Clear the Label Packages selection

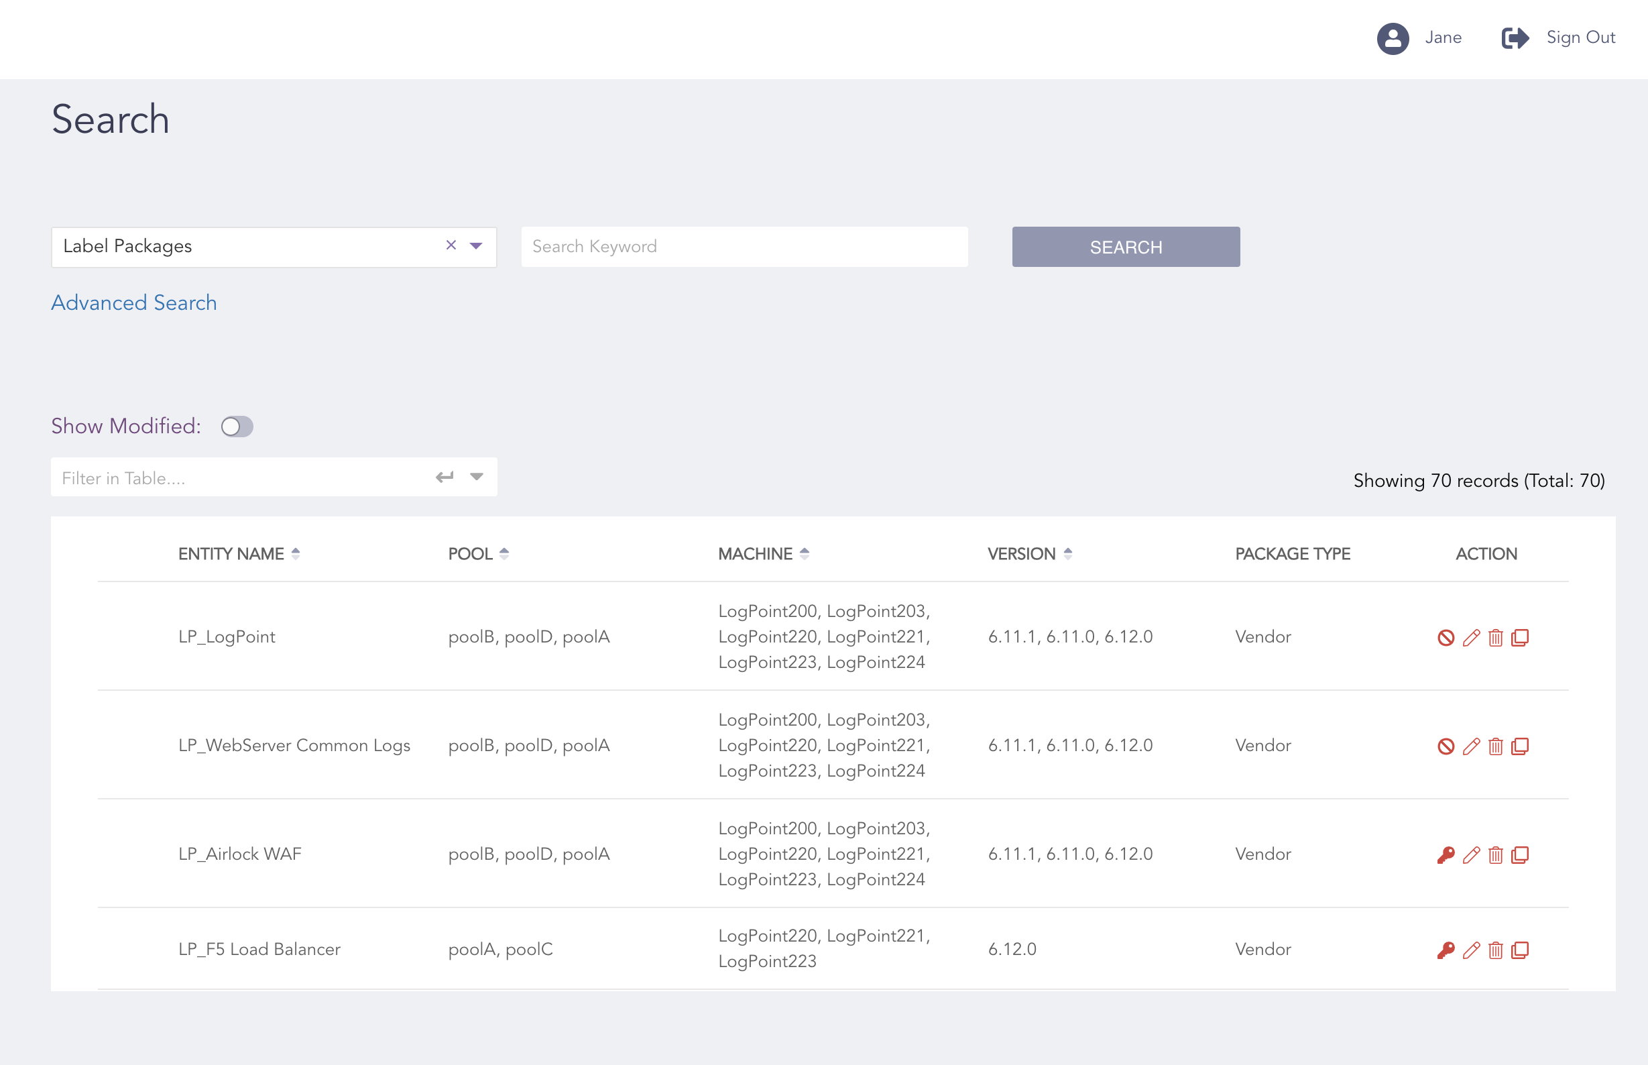click(x=451, y=246)
